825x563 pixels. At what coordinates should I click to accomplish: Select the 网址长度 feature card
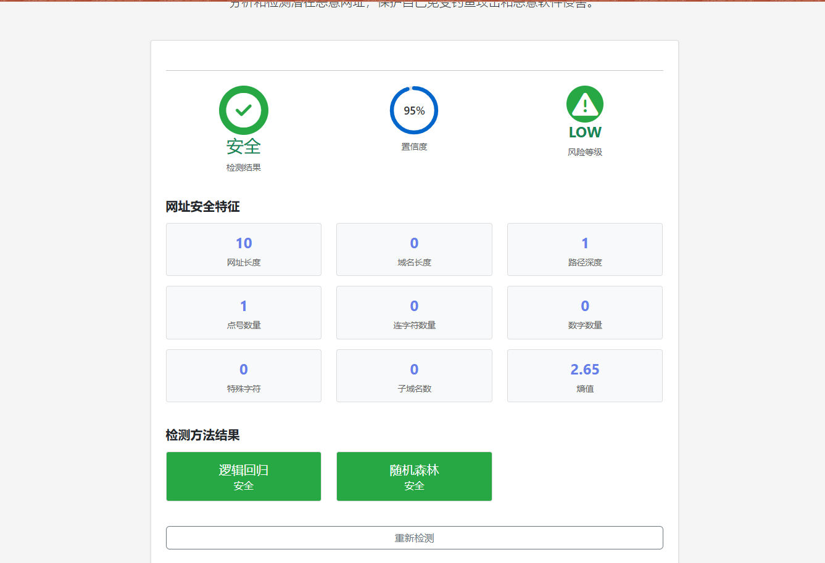tap(244, 249)
